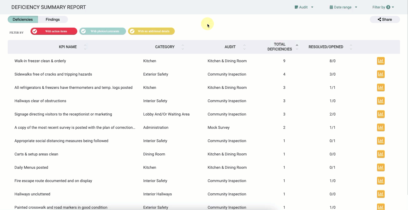Select 'Sidewalks free of cracks and tripping hazards'

[53, 74]
